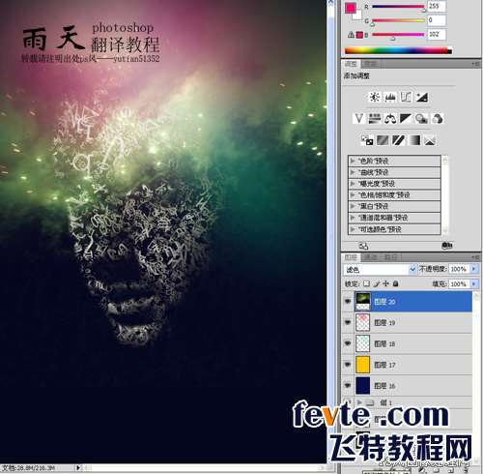This screenshot has height=474, width=483.
Task: Hide layer 图层 18 using its eye icon
Action: 348,343
